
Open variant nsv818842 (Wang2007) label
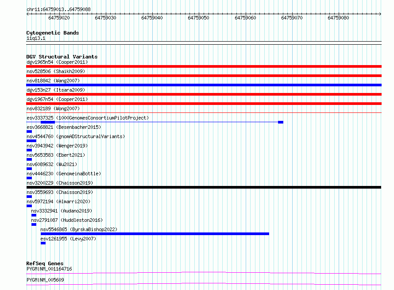pyautogui.click(x=53, y=81)
